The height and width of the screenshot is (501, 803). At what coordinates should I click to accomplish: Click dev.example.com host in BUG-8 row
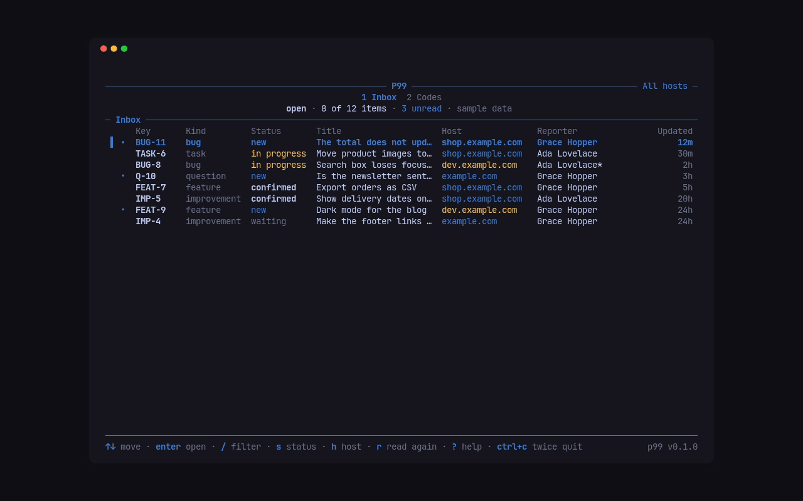click(x=479, y=165)
